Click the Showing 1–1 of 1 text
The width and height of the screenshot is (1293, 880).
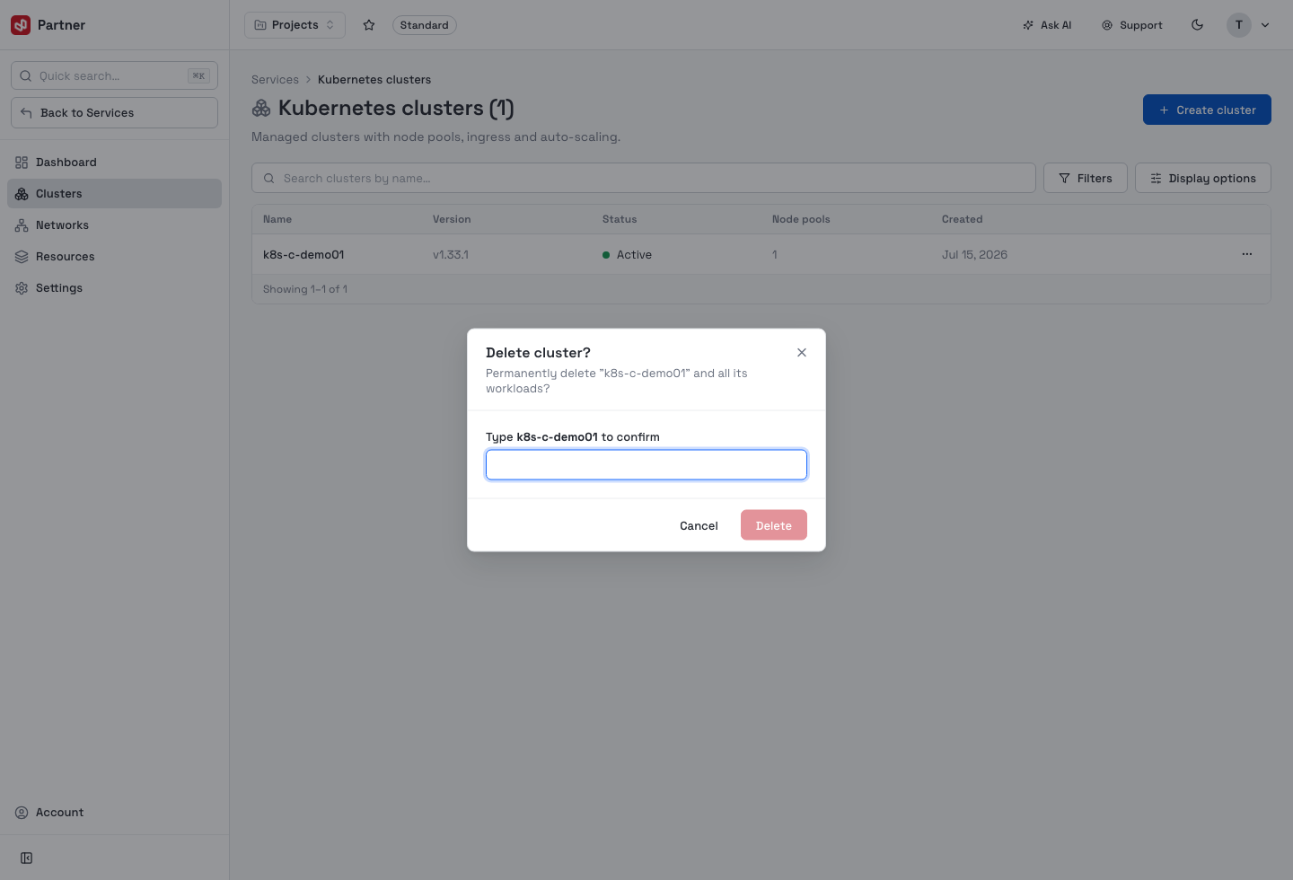pyautogui.click(x=305, y=289)
